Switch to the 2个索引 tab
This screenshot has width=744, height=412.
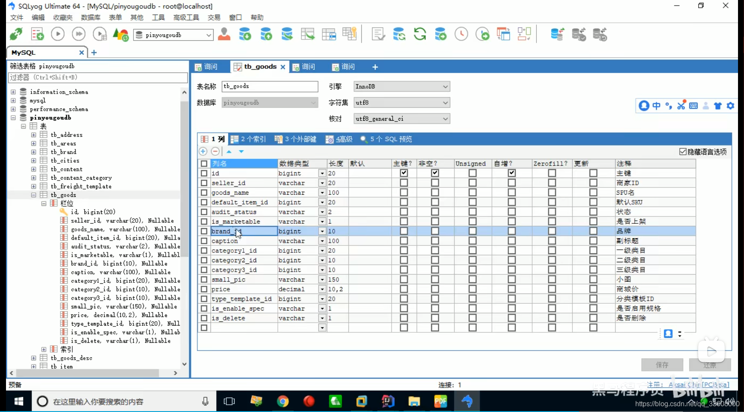click(248, 139)
